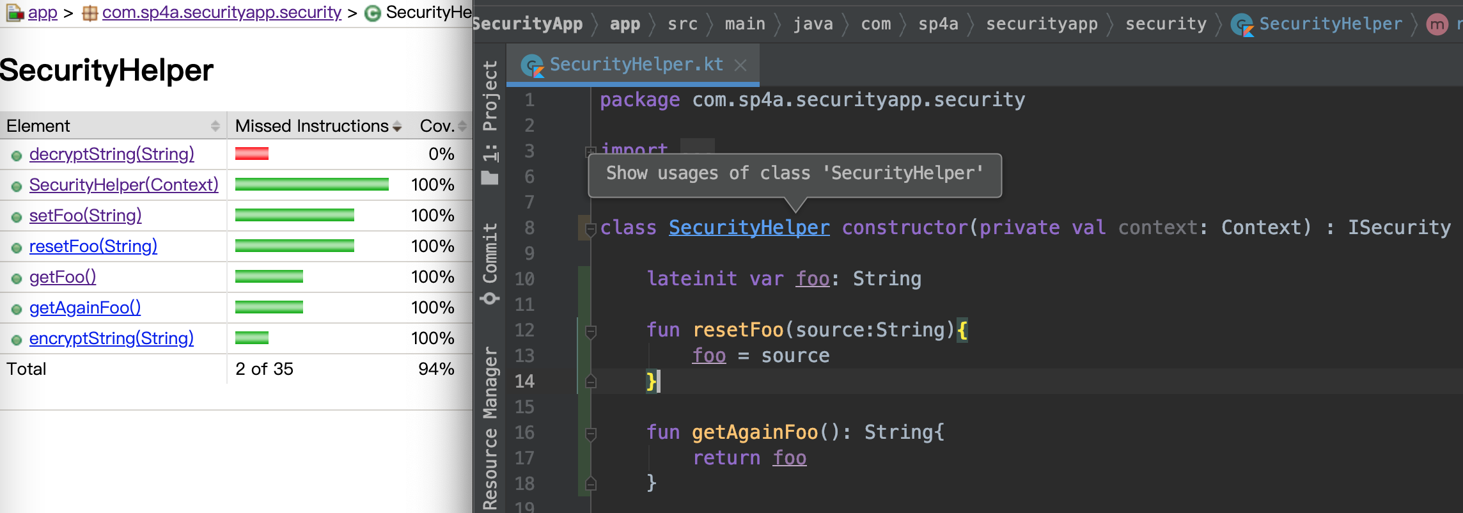Click the red missed bar for decryptString
Screen dimensions: 1463x513
(x=252, y=154)
